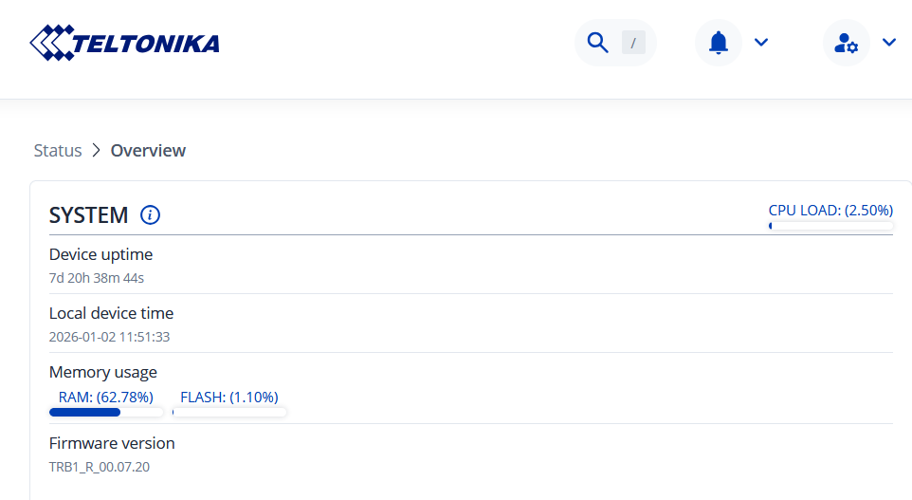The height and width of the screenshot is (500, 912).
Task: Click the slash shortcut badge in search
Action: pyautogui.click(x=633, y=43)
